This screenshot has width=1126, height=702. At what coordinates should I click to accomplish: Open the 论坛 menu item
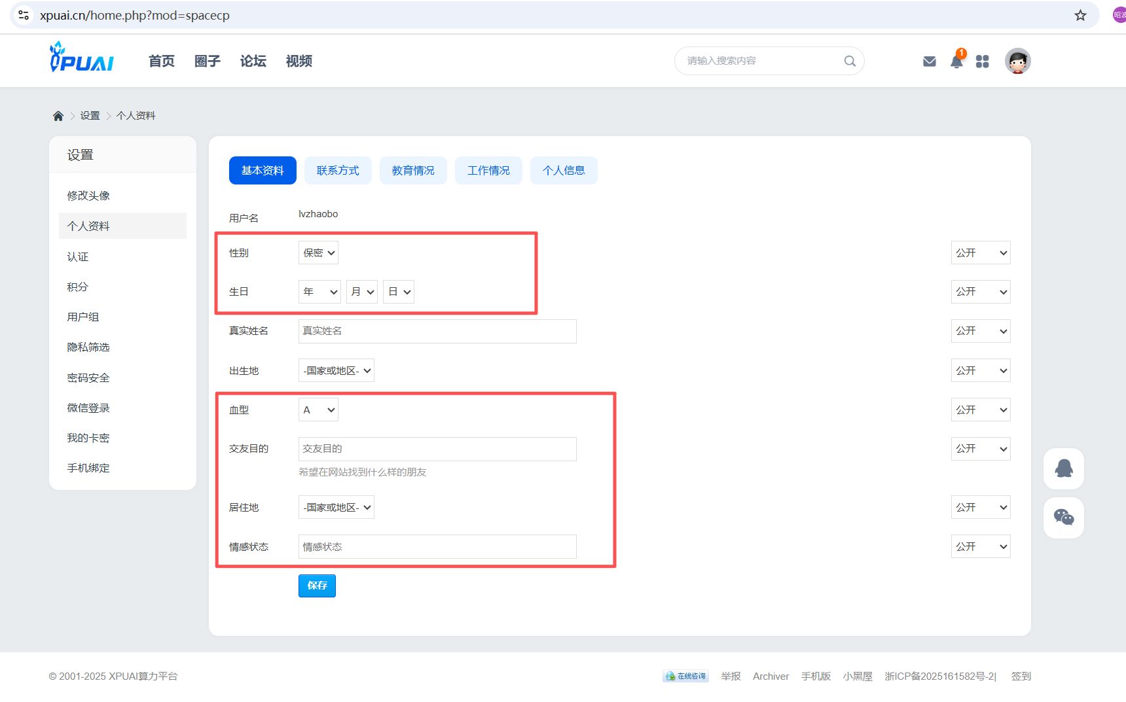coord(253,61)
